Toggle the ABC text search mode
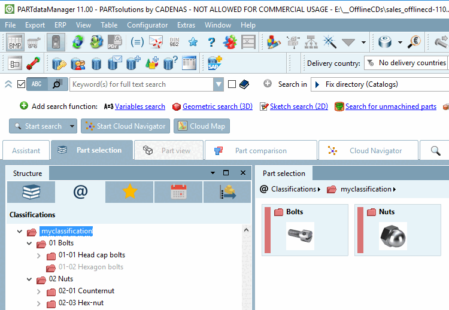The height and width of the screenshot is (310, 449). point(37,84)
